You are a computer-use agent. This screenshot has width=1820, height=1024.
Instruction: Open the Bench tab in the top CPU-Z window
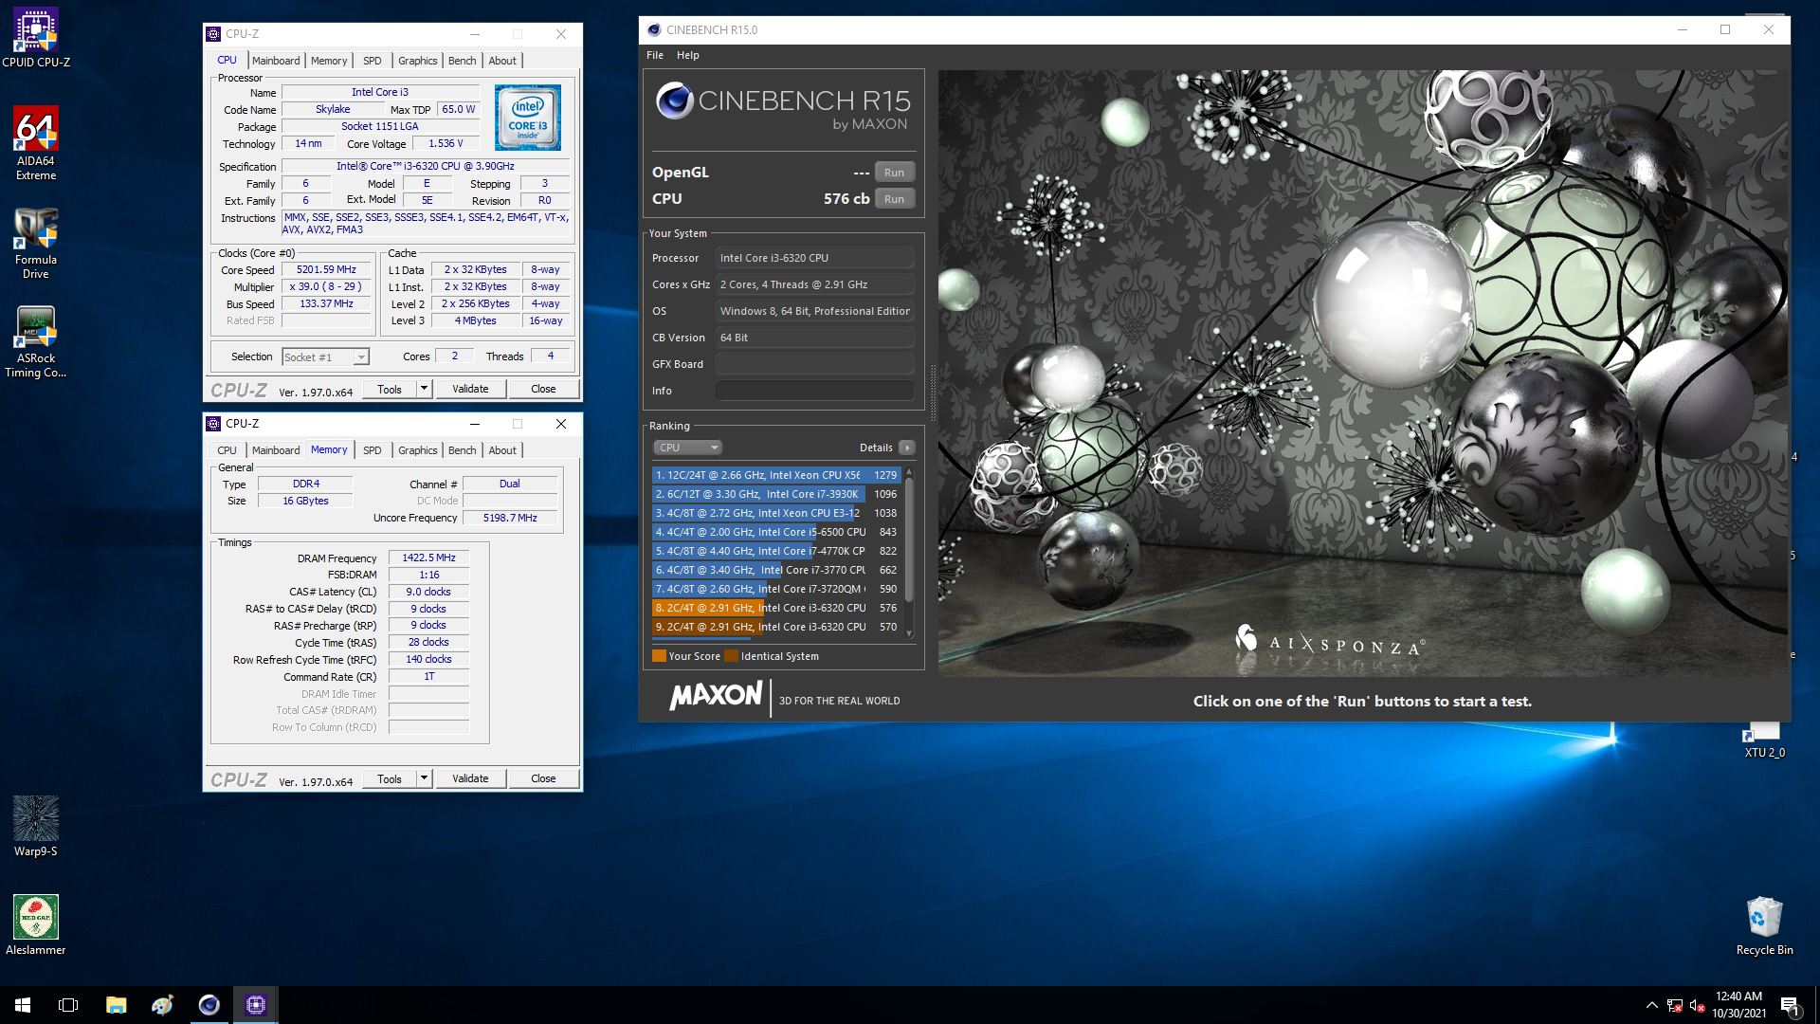(462, 61)
